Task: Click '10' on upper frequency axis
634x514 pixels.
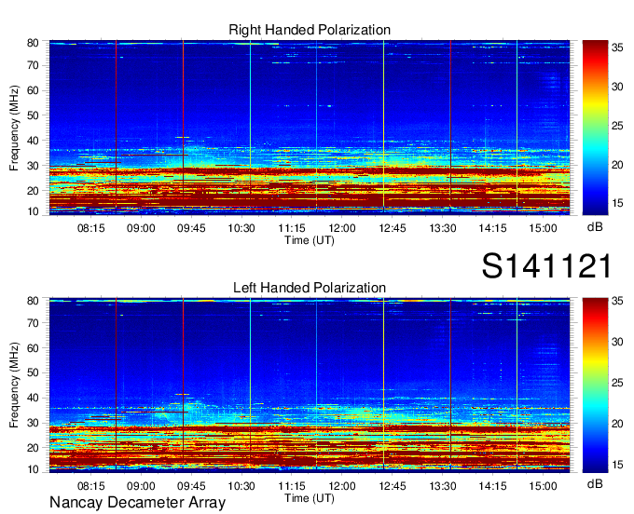Action: click(x=33, y=211)
